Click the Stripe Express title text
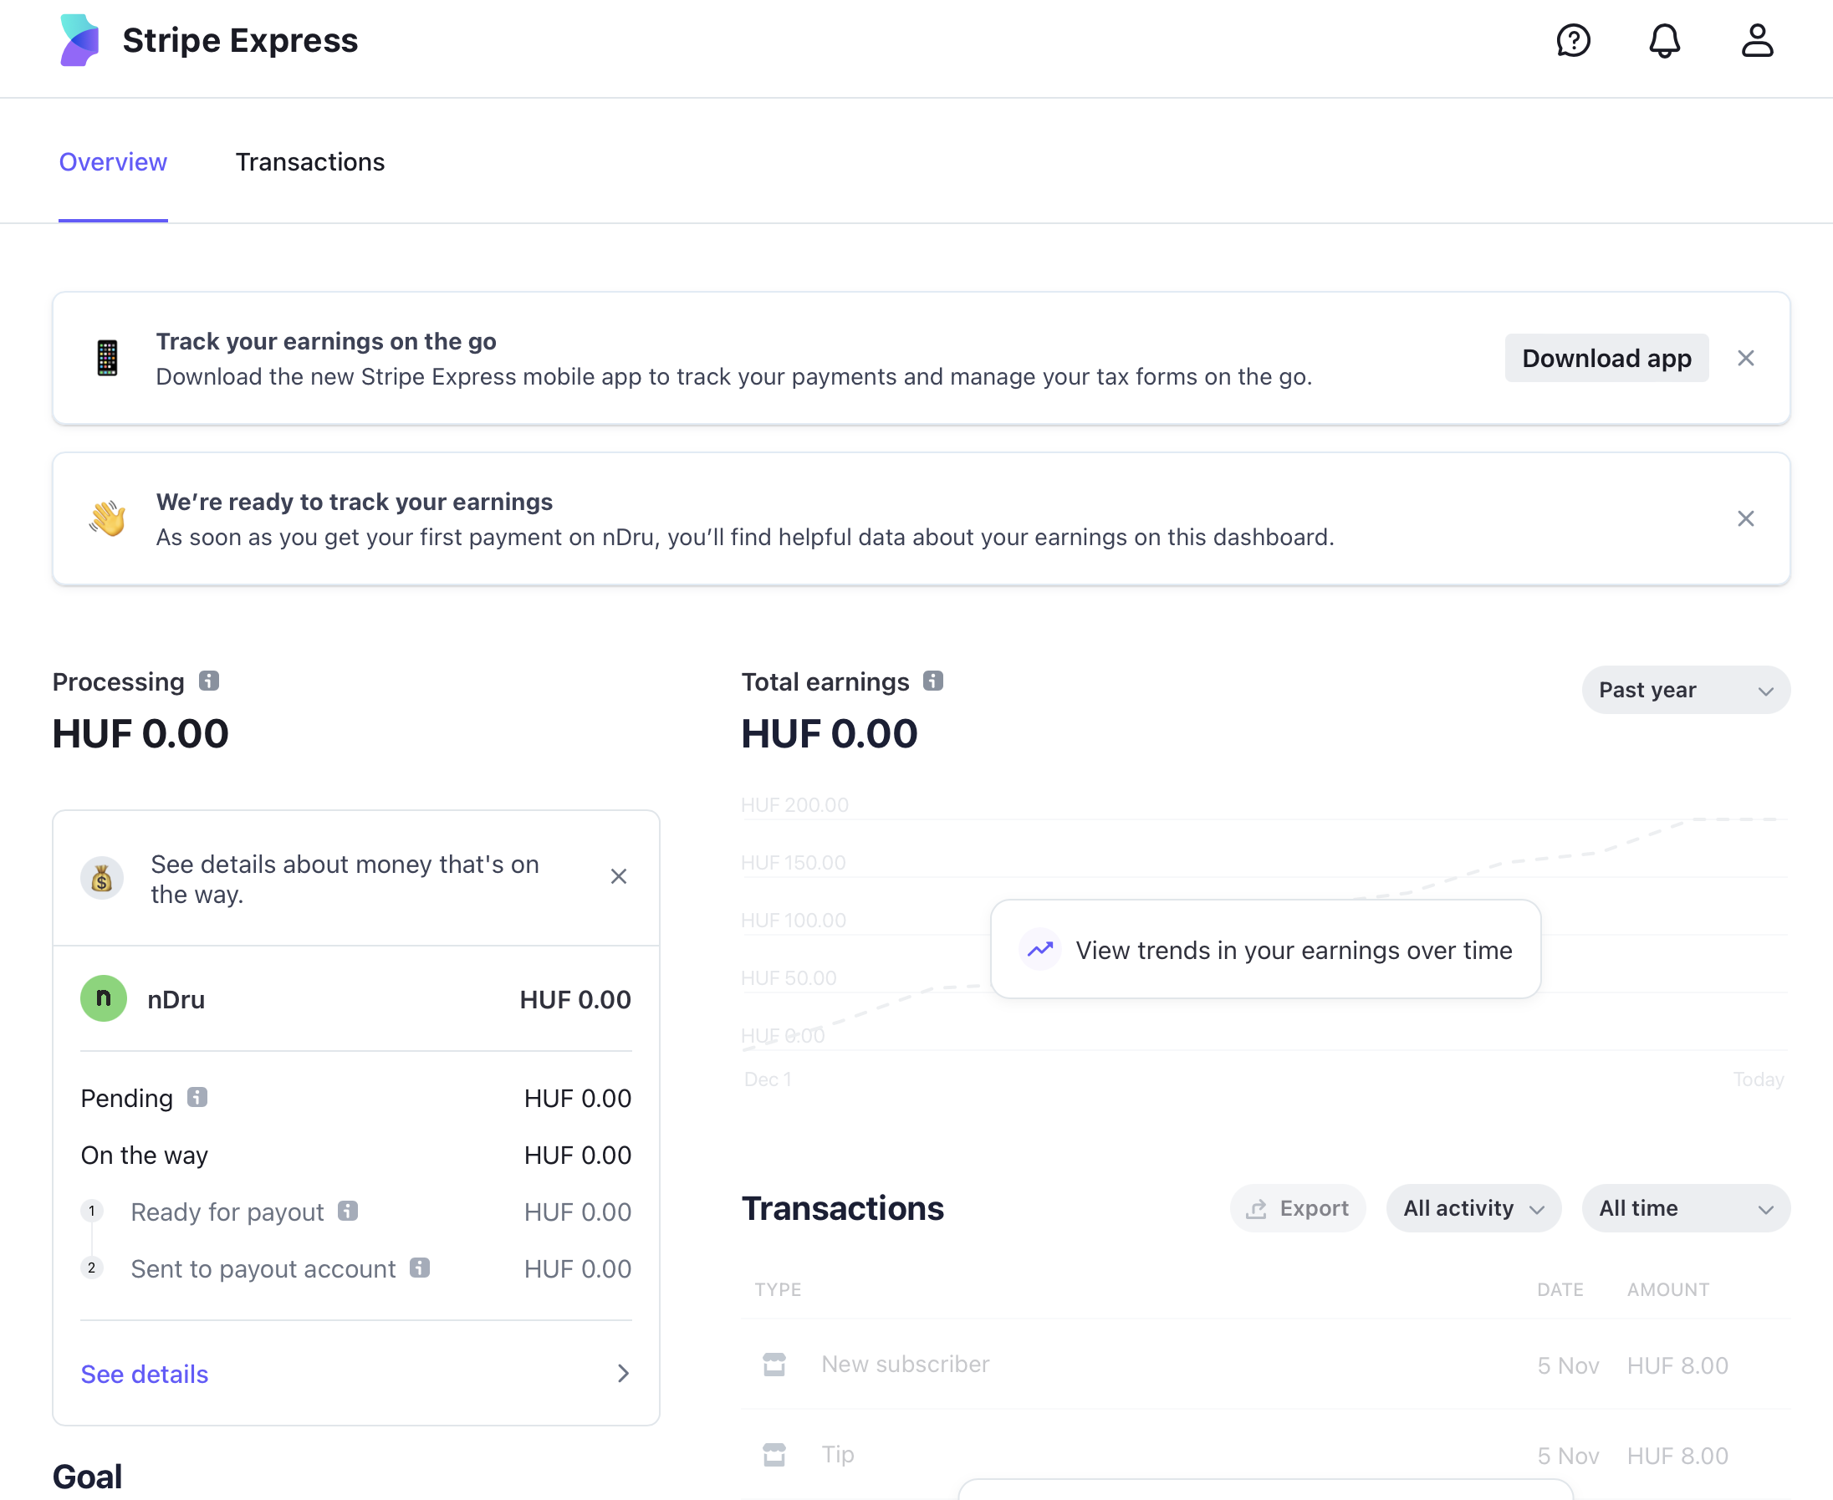Image resolution: width=1833 pixels, height=1500 pixels. [x=240, y=41]
